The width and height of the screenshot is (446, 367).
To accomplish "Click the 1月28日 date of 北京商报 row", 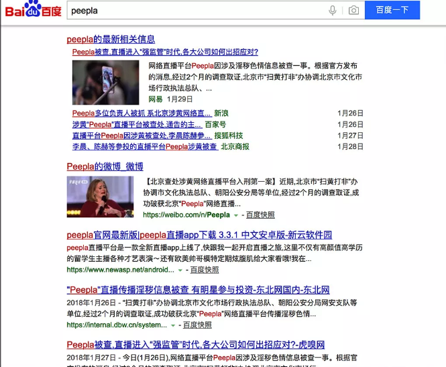I will tap(350, 146).
